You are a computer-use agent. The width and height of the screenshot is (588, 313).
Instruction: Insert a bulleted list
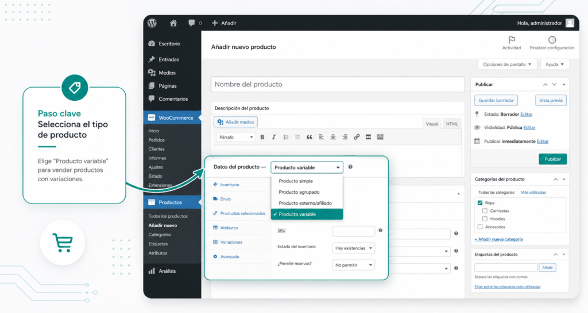[x=286, y=137]
